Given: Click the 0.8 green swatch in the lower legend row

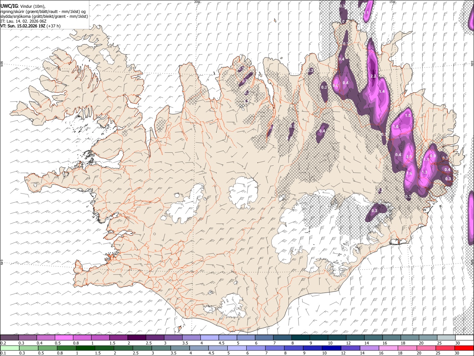Looking at the screenshot, I should tap(67, 348).
